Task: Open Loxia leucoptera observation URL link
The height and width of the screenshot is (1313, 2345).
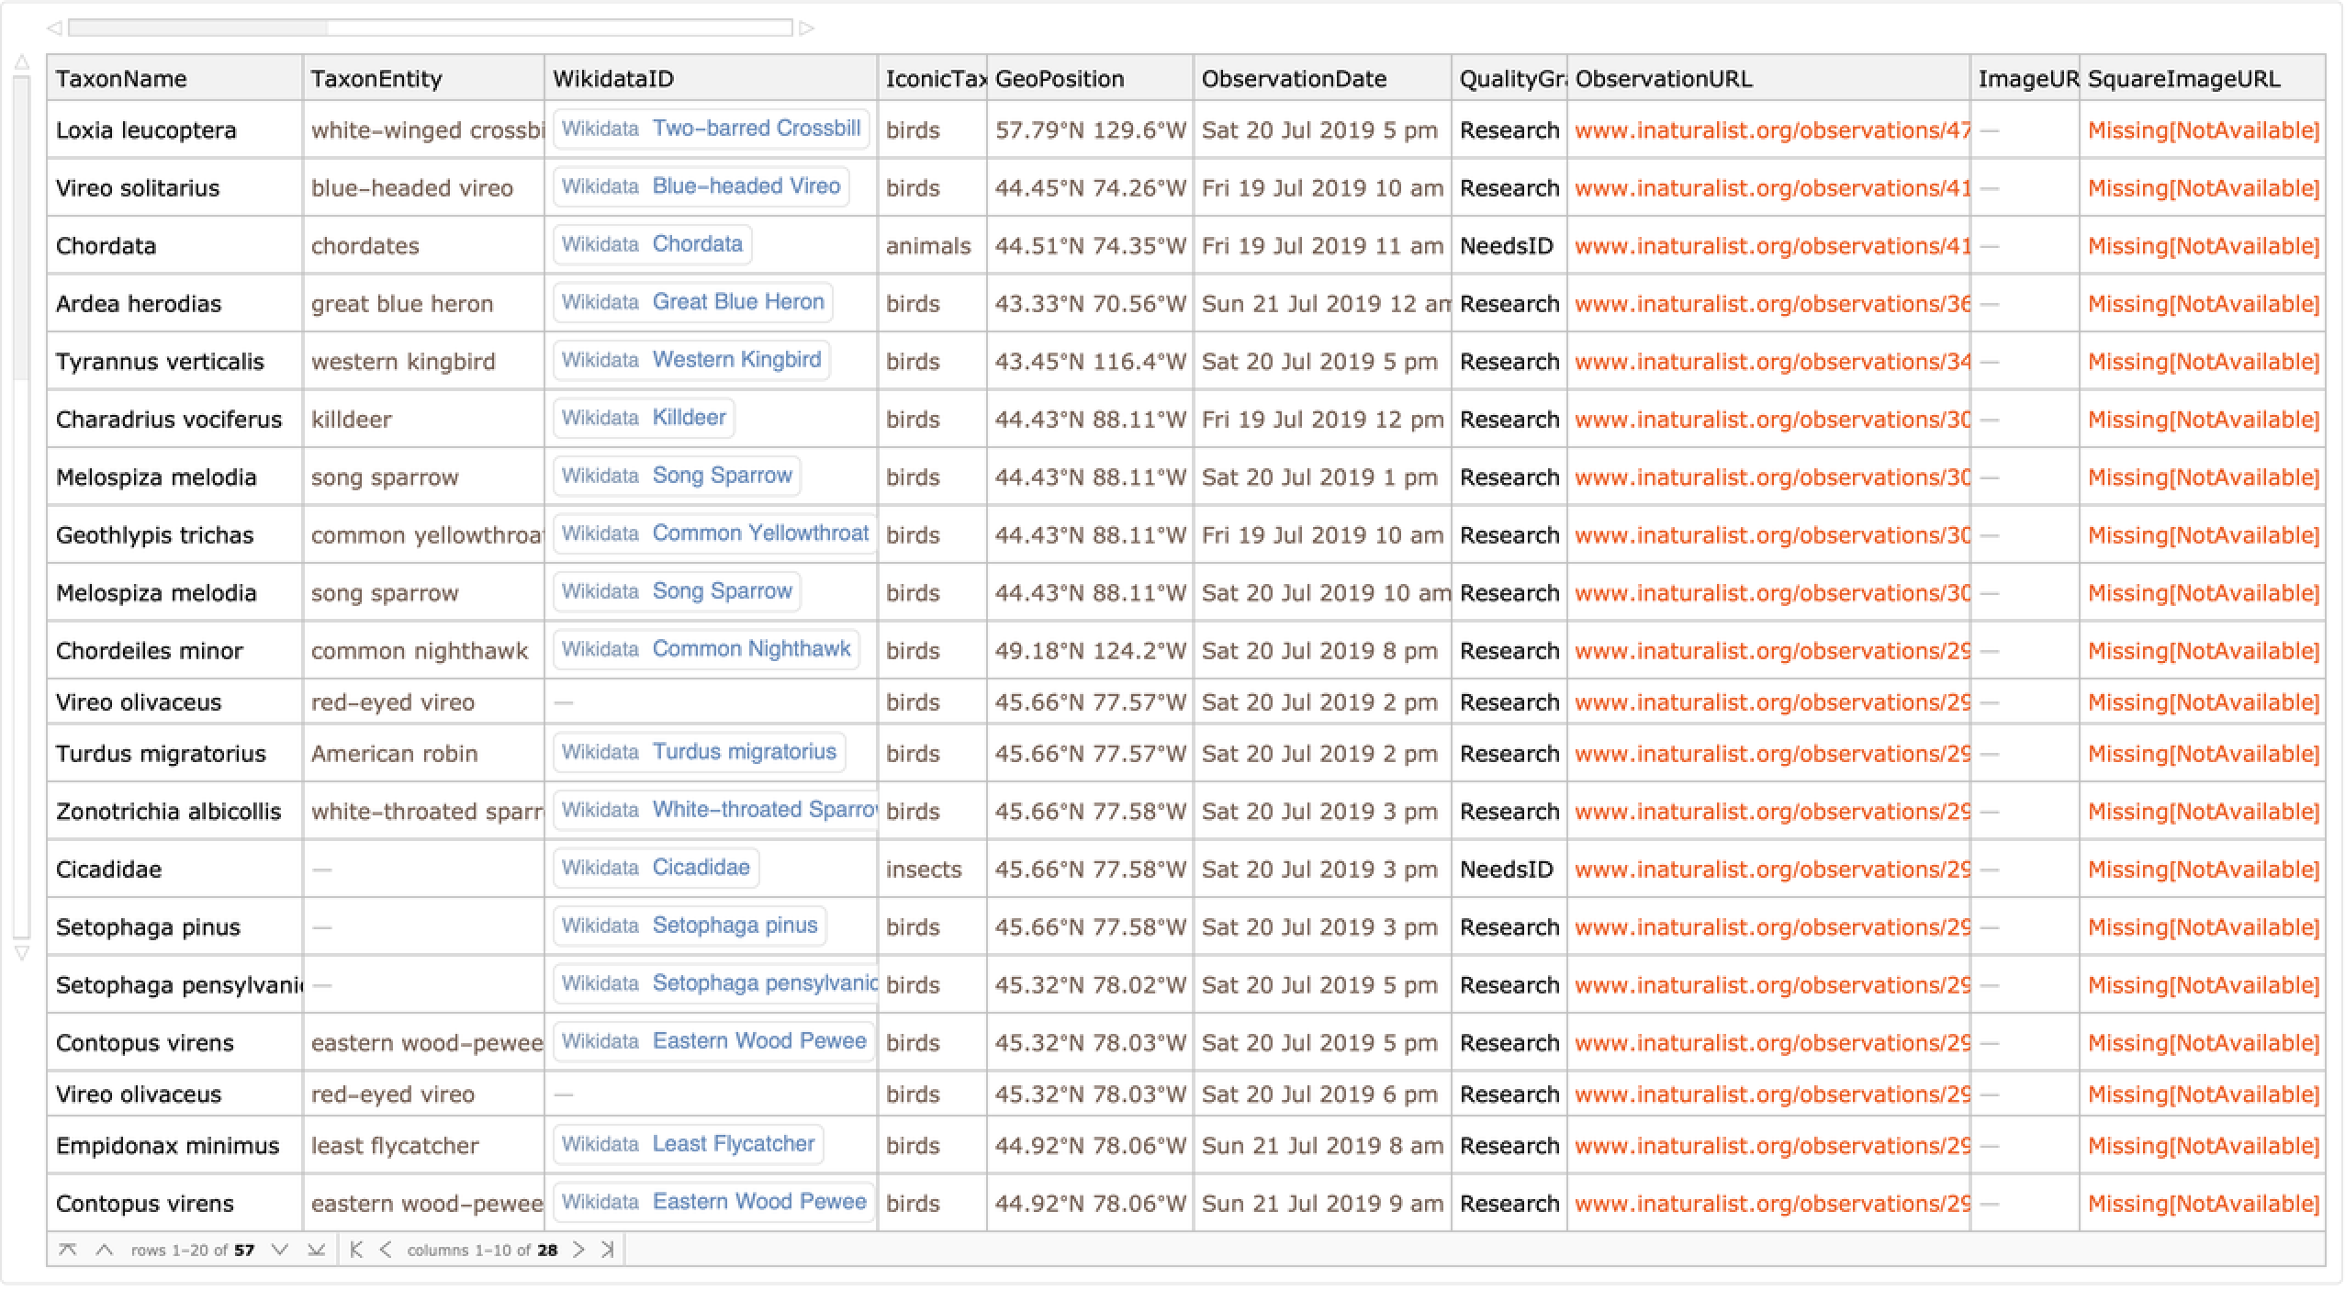Action: pos(1771,130)
